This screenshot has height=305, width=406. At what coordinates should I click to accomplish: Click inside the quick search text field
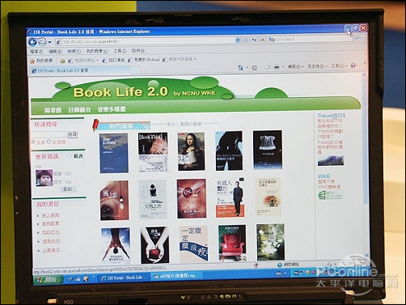(49, 134)
